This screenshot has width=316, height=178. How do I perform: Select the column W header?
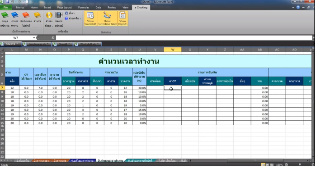click(x=173, y=50)
